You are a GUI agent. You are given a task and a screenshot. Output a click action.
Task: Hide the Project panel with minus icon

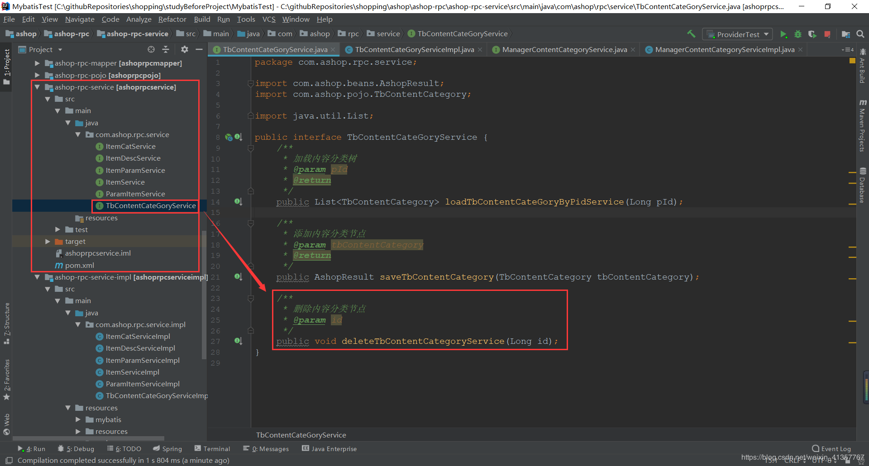199,49
